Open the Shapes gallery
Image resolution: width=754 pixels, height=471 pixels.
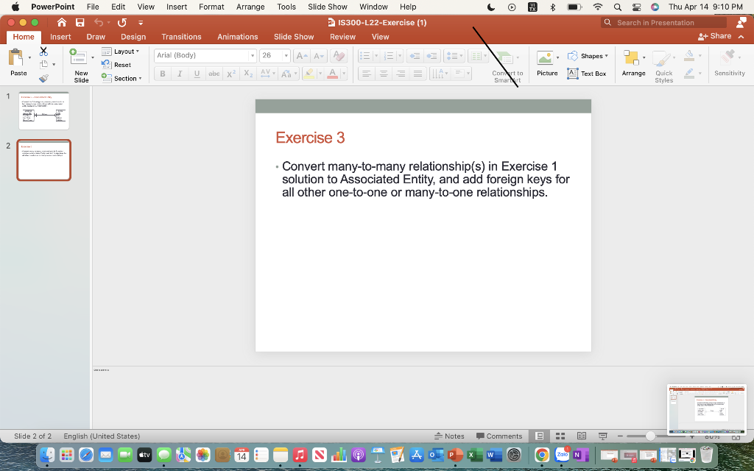589,55
